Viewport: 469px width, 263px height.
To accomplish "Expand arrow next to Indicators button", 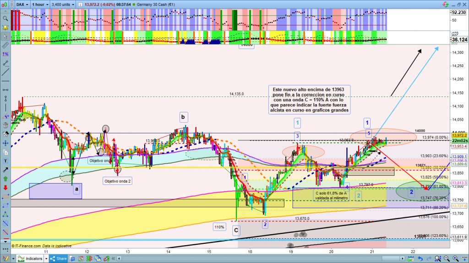I will [46, 259].
